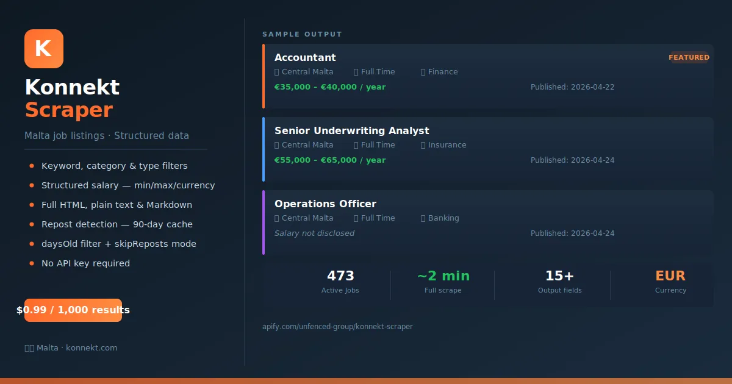Click the location icon in the Senior Underwriting card
This screenshot has height=384, width=732.
point(276,145)
